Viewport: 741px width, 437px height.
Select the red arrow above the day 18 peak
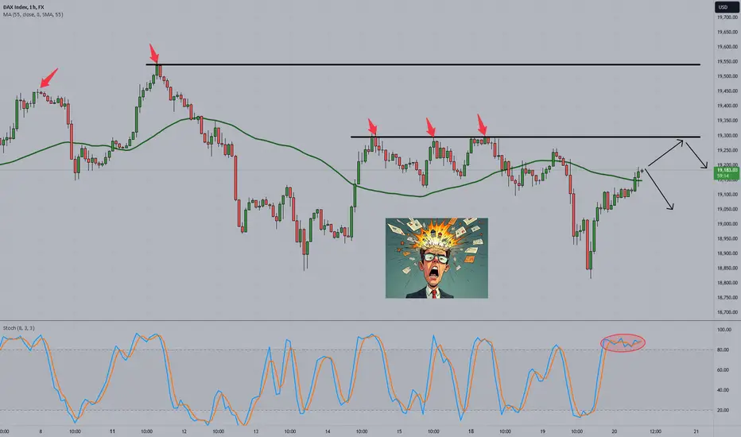(482, 124)
